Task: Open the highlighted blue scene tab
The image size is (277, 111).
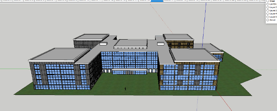Action: [157, 1]
